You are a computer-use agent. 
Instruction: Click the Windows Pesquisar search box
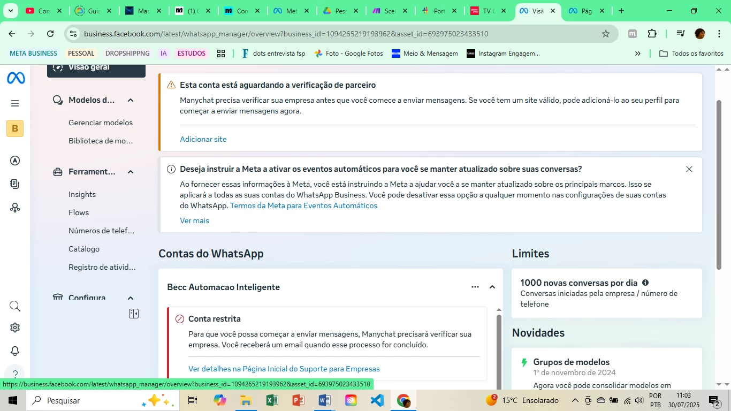pyautogui.click(x=102, y=400)
